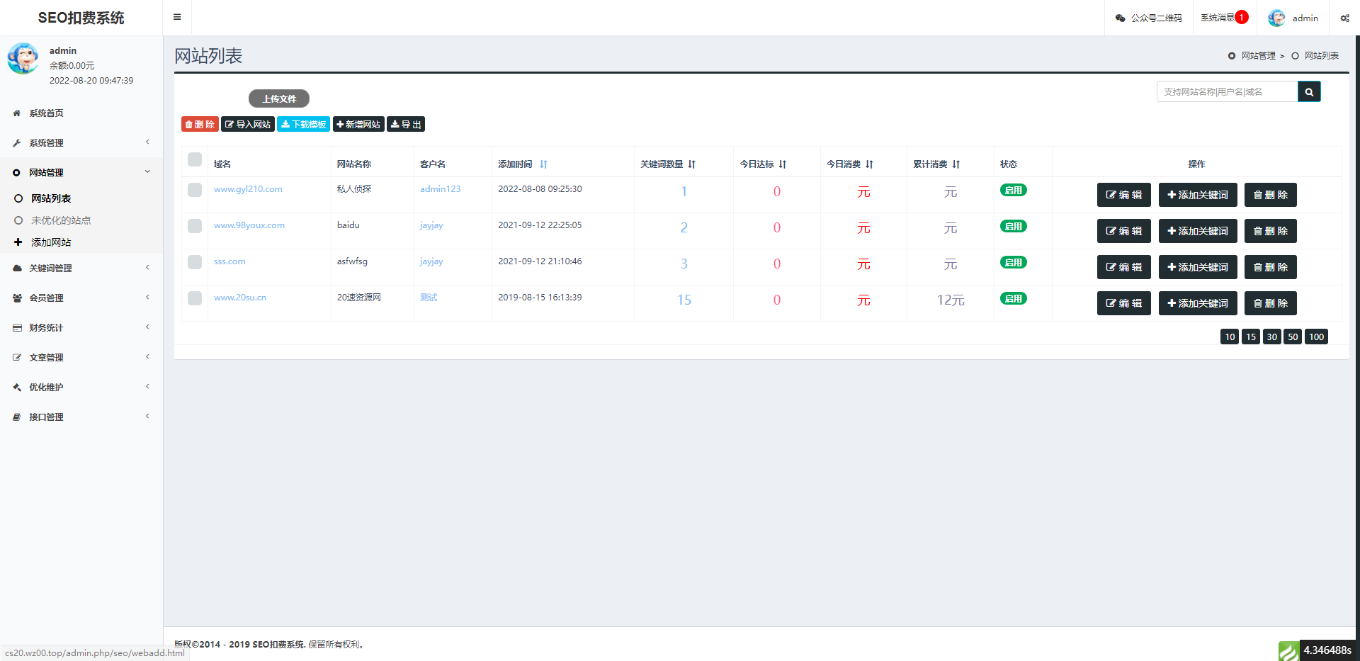The width and height of the screenshot is (1360, 661).
Task: Expand the 优化维护 sidebar menu
Action: tap(81, 387)
